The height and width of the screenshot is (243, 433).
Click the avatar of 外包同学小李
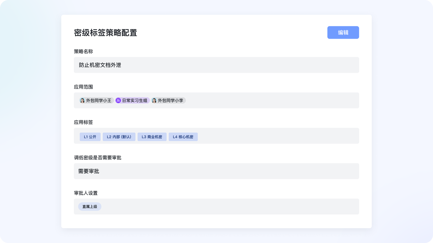154,101
